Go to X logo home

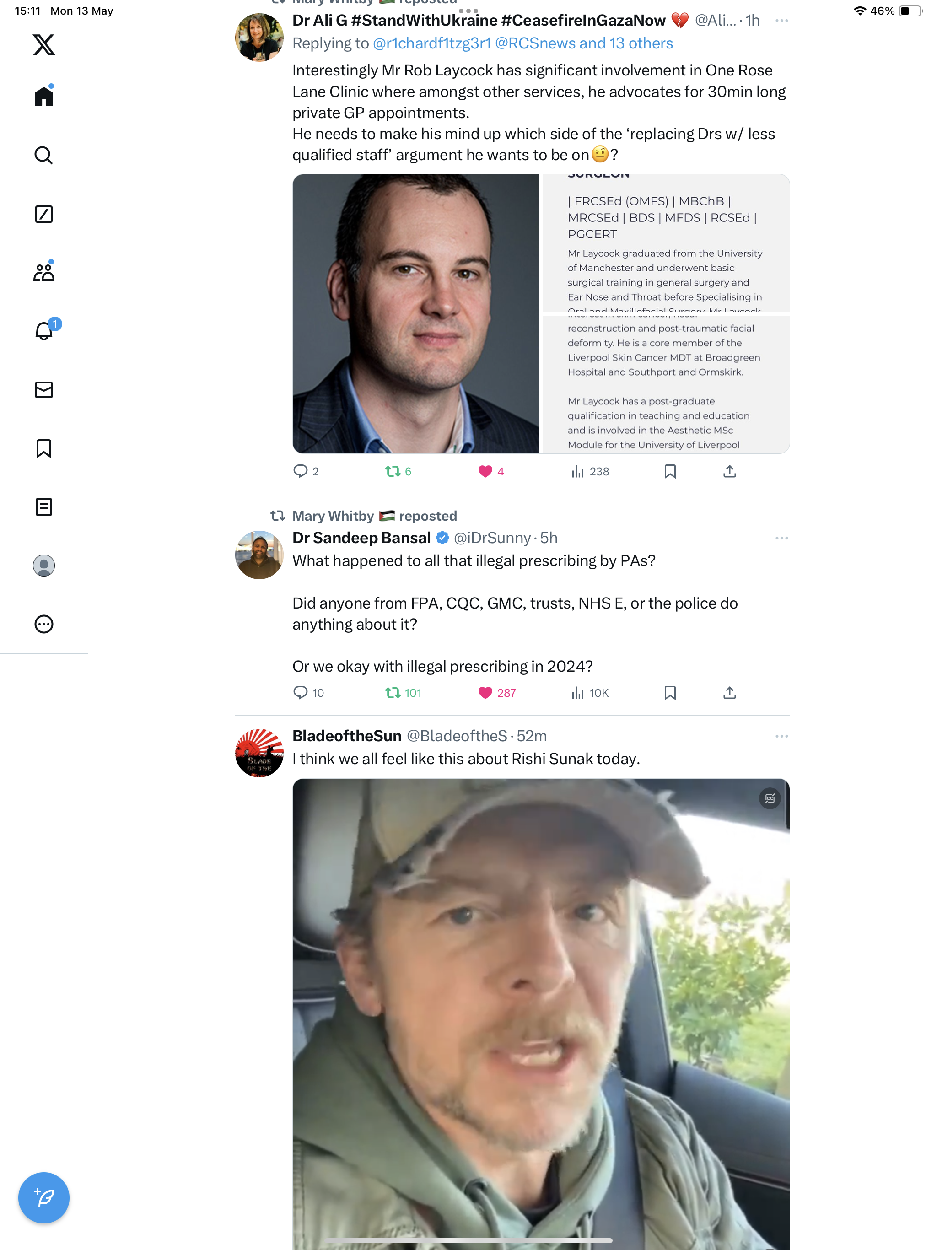(43, 44)
